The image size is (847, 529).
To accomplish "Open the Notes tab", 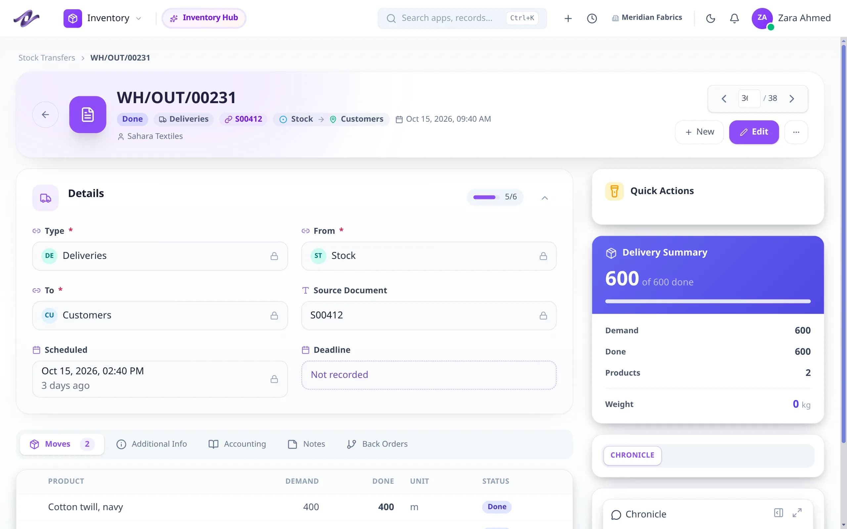I will [307, 444].
